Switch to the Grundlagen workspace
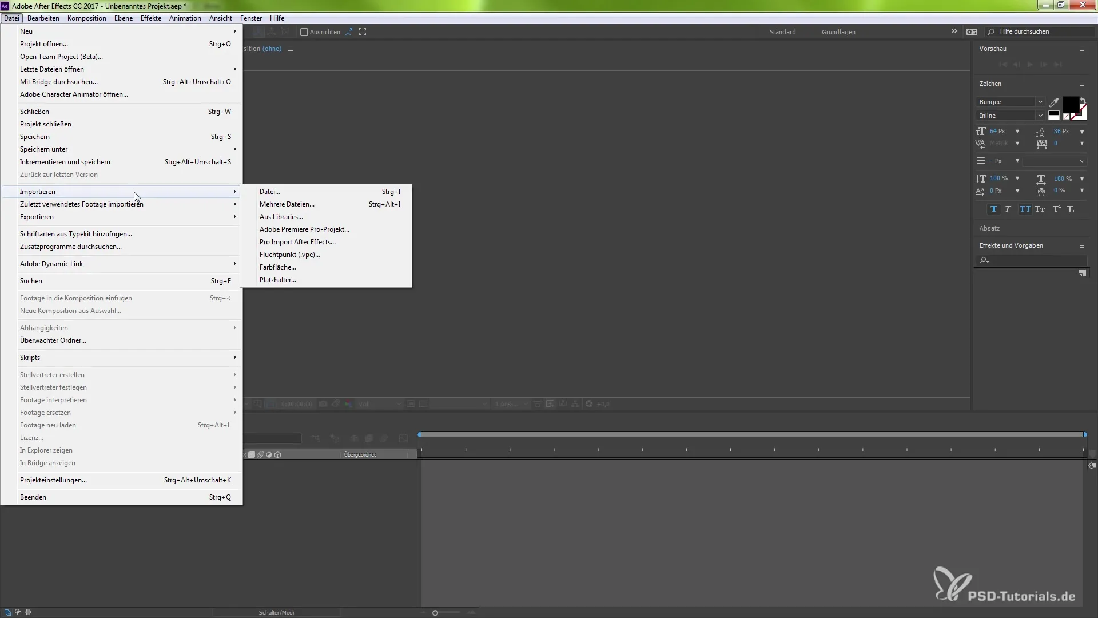Screen dimensions: 1098x618 tap(838, 32)
